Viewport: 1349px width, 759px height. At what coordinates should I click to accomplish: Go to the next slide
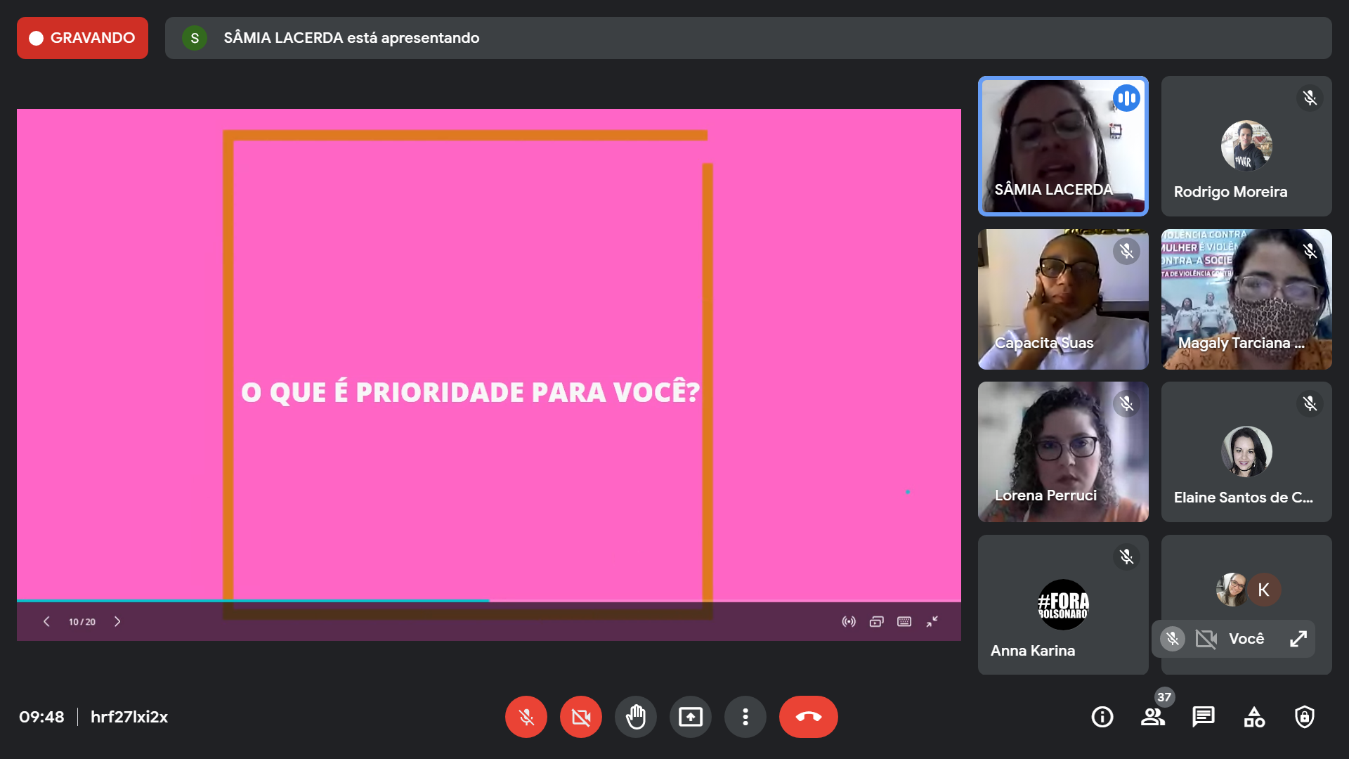point(117,621)
